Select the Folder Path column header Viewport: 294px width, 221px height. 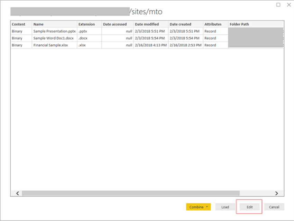coord(255,24)
